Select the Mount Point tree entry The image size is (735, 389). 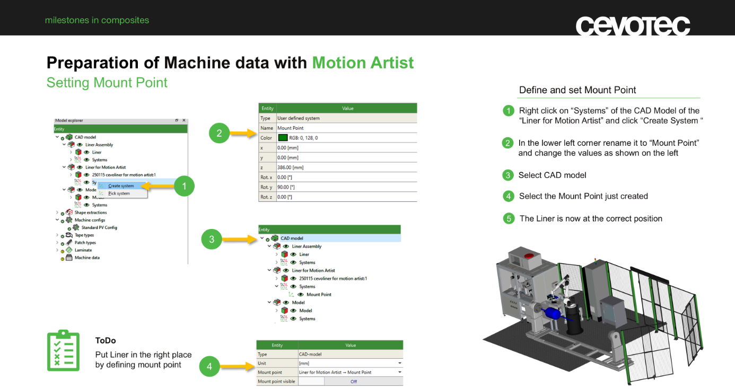(319, 295)
